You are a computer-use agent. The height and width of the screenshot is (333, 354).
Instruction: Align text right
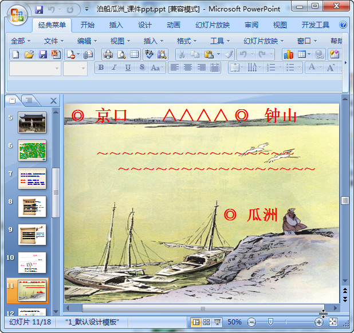click(201, 67)
